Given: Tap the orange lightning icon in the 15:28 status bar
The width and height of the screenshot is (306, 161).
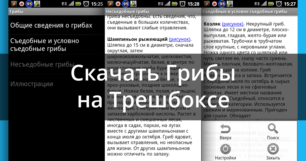Looking at the screenshot, I should 110,4.
